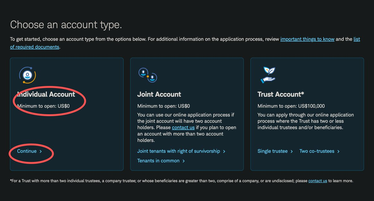374x201 pixels.
Task: Choose the Tenants in common option
Action: coord(158,161)
